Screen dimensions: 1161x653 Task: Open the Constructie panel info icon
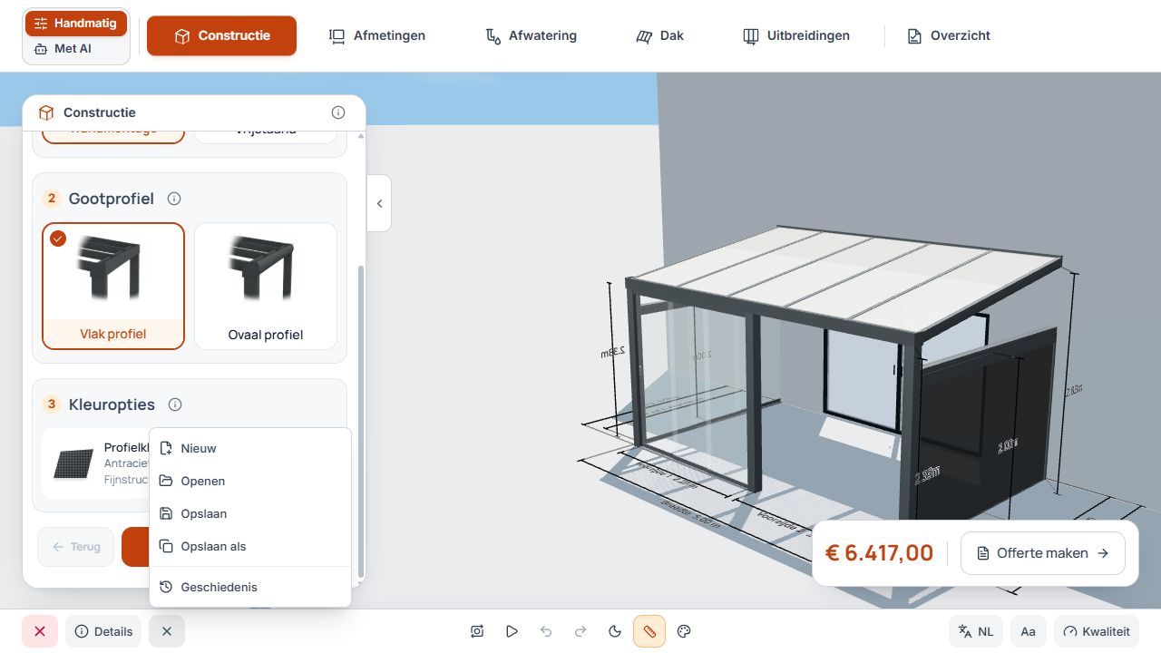point(338,112)
